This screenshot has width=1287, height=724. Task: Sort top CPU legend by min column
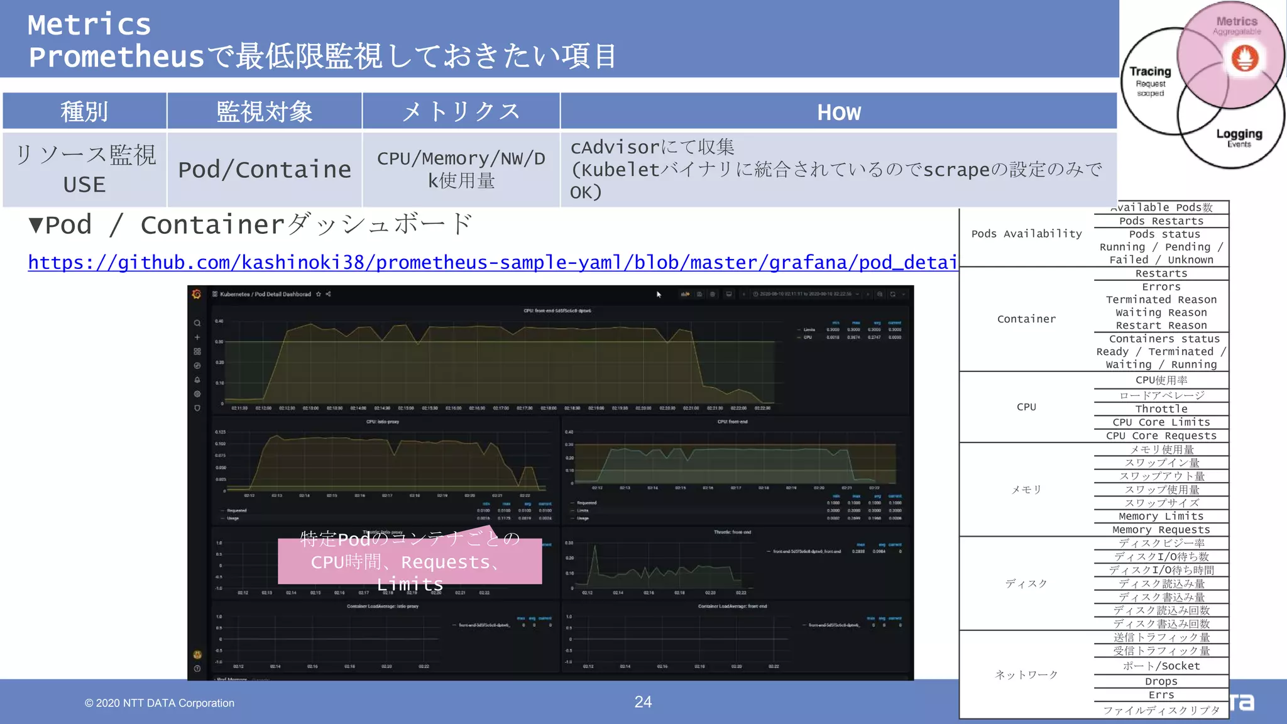point(836,323)
